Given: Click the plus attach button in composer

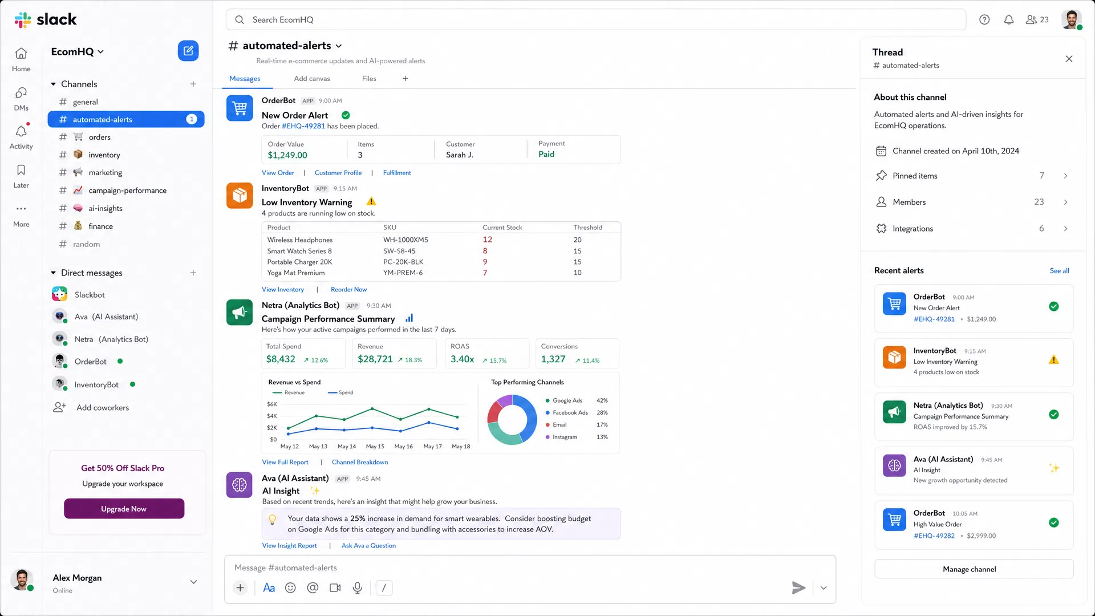Looking at the screenshot, I should click(240, 588).
